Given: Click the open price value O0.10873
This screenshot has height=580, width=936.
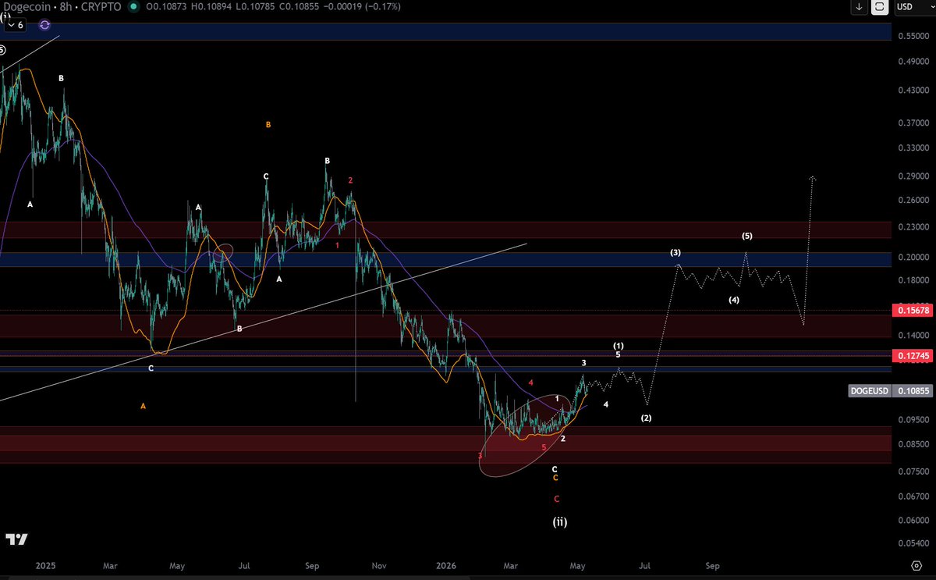Looking at the screenshot, I should (166, 7).
